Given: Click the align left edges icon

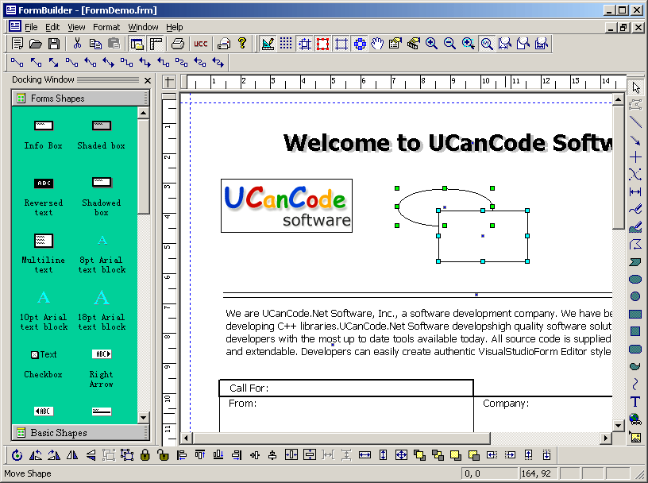Looking at the screenshot, I should pos(181,455).
